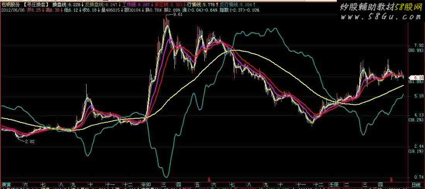Click the 二 month marker after 壬辰

[346, 184]
